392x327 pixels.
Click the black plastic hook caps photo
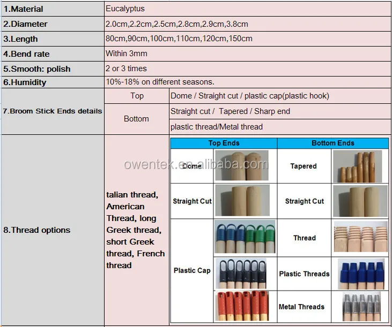point(245,273)
